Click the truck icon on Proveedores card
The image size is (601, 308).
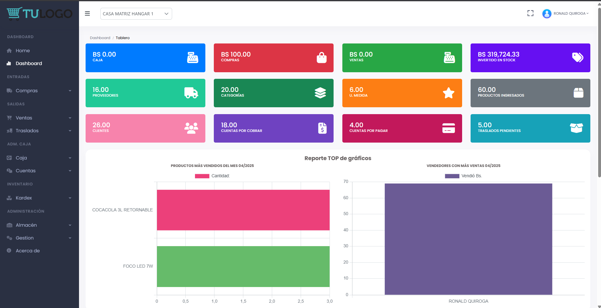191,93
